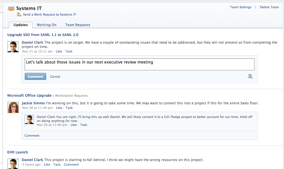Click into the comment text field
The height and width of the screenshot is (169, 284).
pos(139,64)
